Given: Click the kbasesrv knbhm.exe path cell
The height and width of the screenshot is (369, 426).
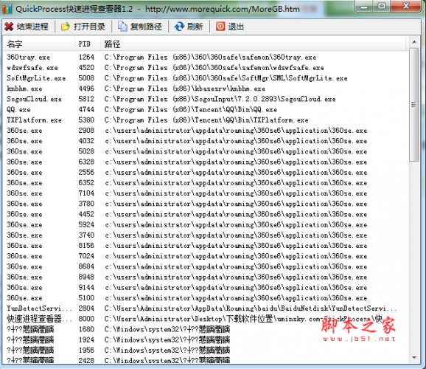Looking at the screenshot, I should pos(185,89).
